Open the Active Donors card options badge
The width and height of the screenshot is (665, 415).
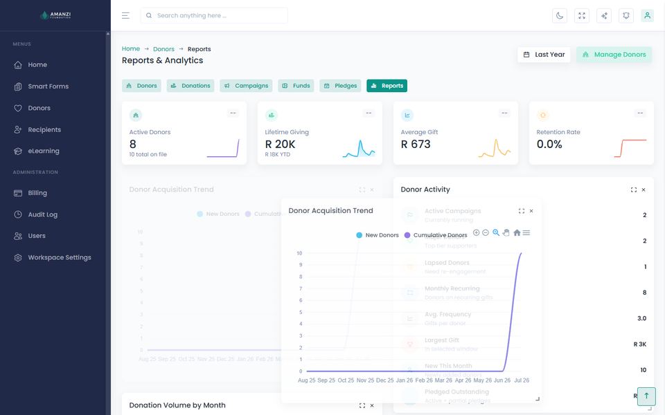point(233,113)
